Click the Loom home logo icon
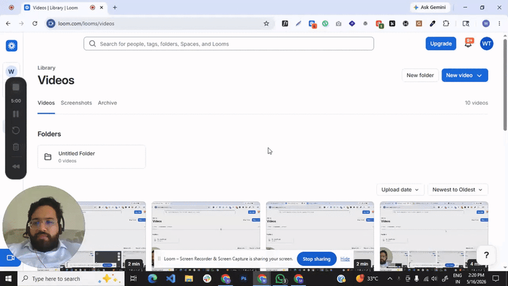The height and width of the screenshot is (286, 508). (x=12, y=46)
